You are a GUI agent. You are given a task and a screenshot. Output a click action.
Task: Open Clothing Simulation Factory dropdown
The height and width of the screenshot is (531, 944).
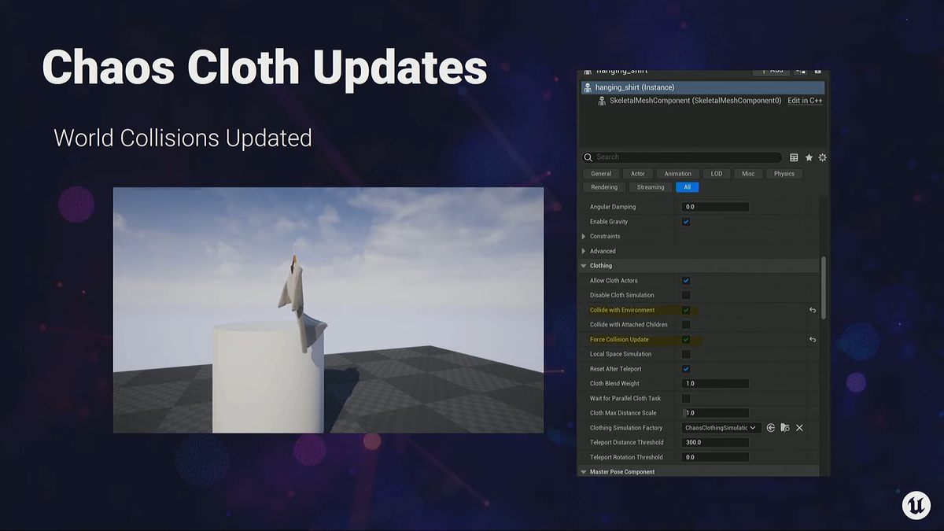click(x=721, y=428)
